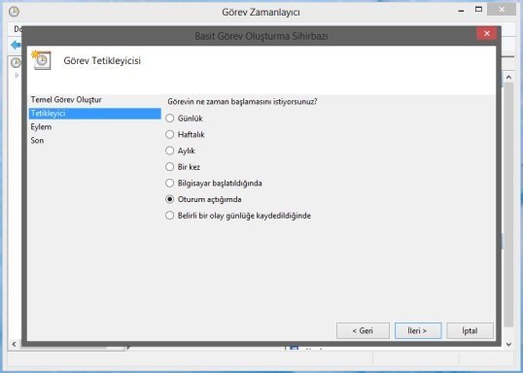Close the Basit Görev Oluşturma Sihirbazı dialog
The width and height of the screenshot is (523, 373).
487,34
